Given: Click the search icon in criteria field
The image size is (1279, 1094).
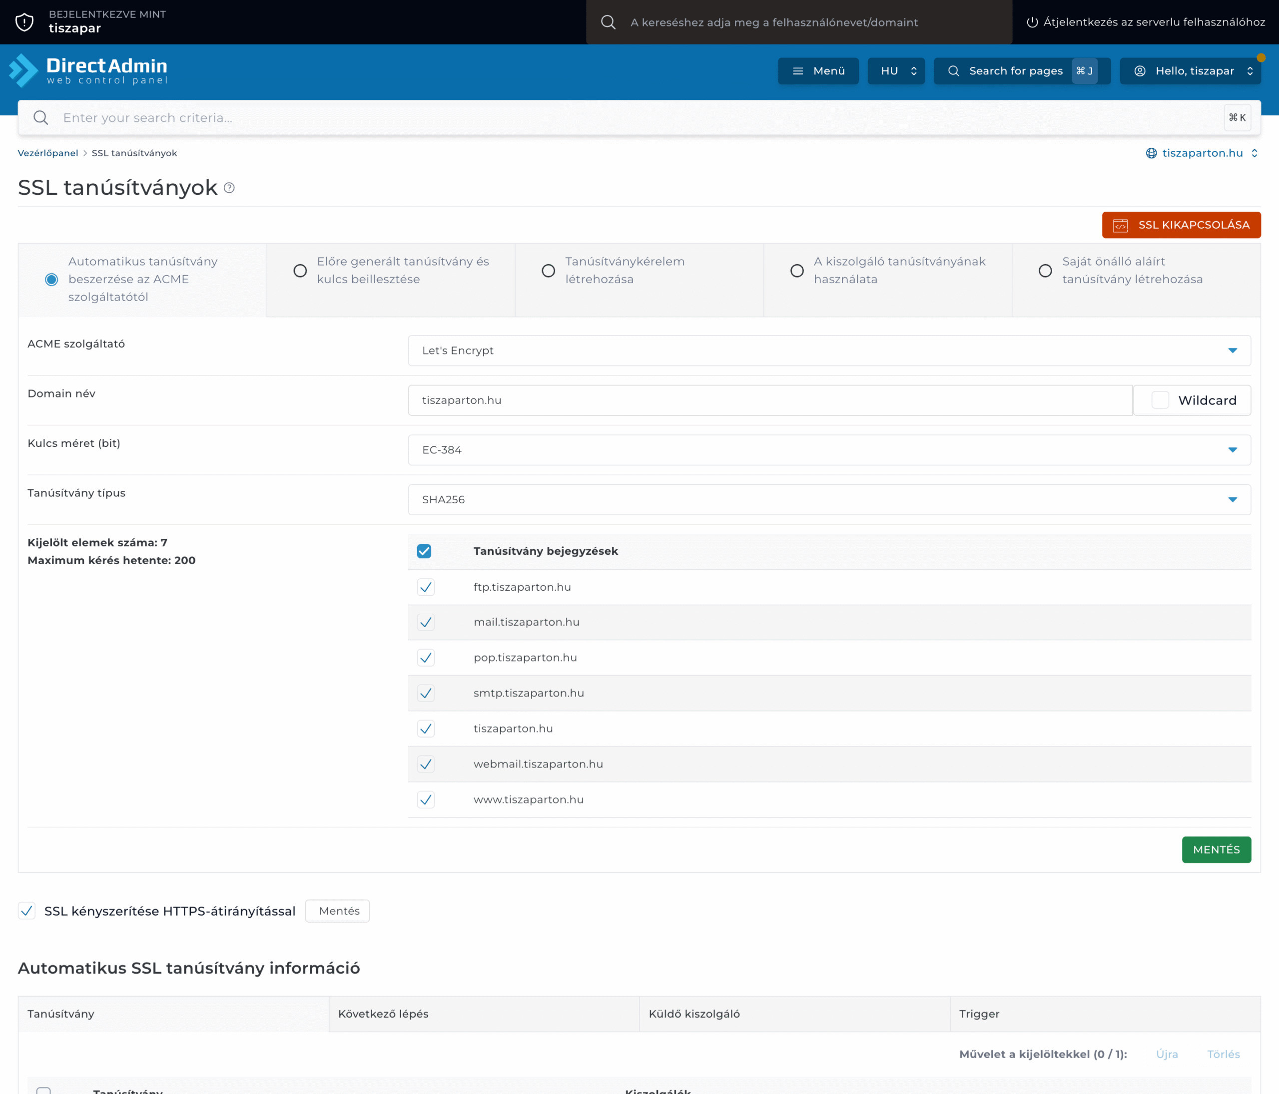Looking at the screenshot, I should pyautogui.click(x=41, y=118).
